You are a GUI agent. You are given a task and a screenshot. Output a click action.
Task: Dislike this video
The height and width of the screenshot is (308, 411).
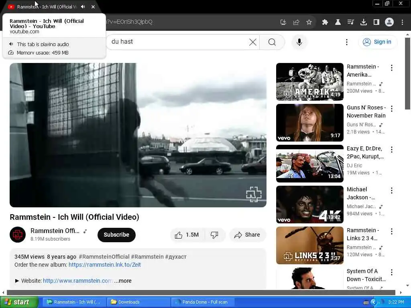click(215, 235)
